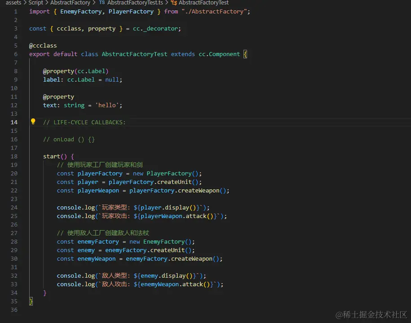Click playerWeapon.attack() in console.log
The width and height of the screenshot is (411, 323).
pos(177,216)
